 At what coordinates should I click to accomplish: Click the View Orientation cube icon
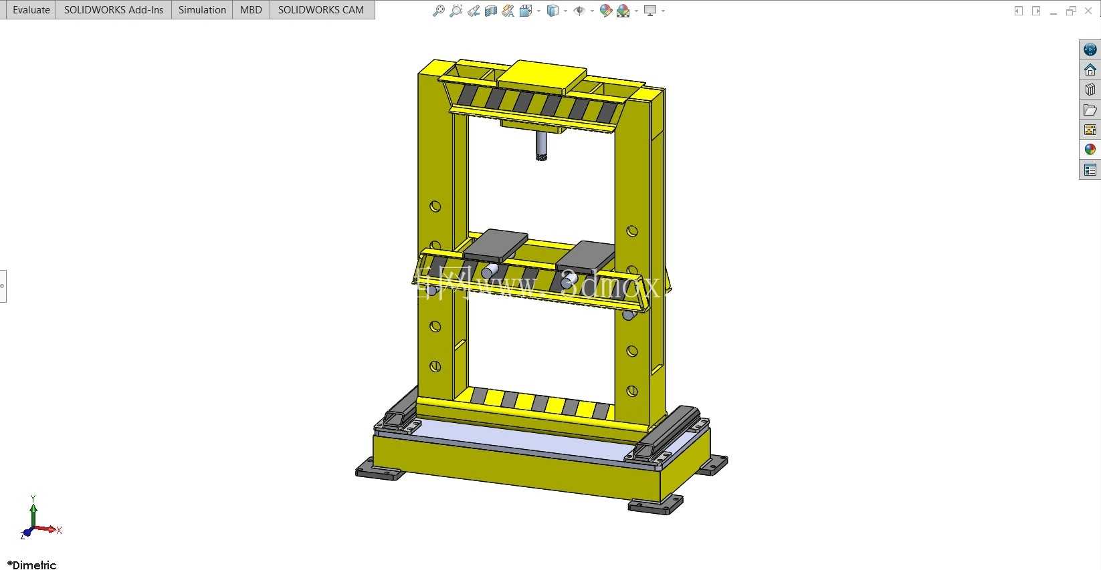pyautogui.click(x=526, y=11)
